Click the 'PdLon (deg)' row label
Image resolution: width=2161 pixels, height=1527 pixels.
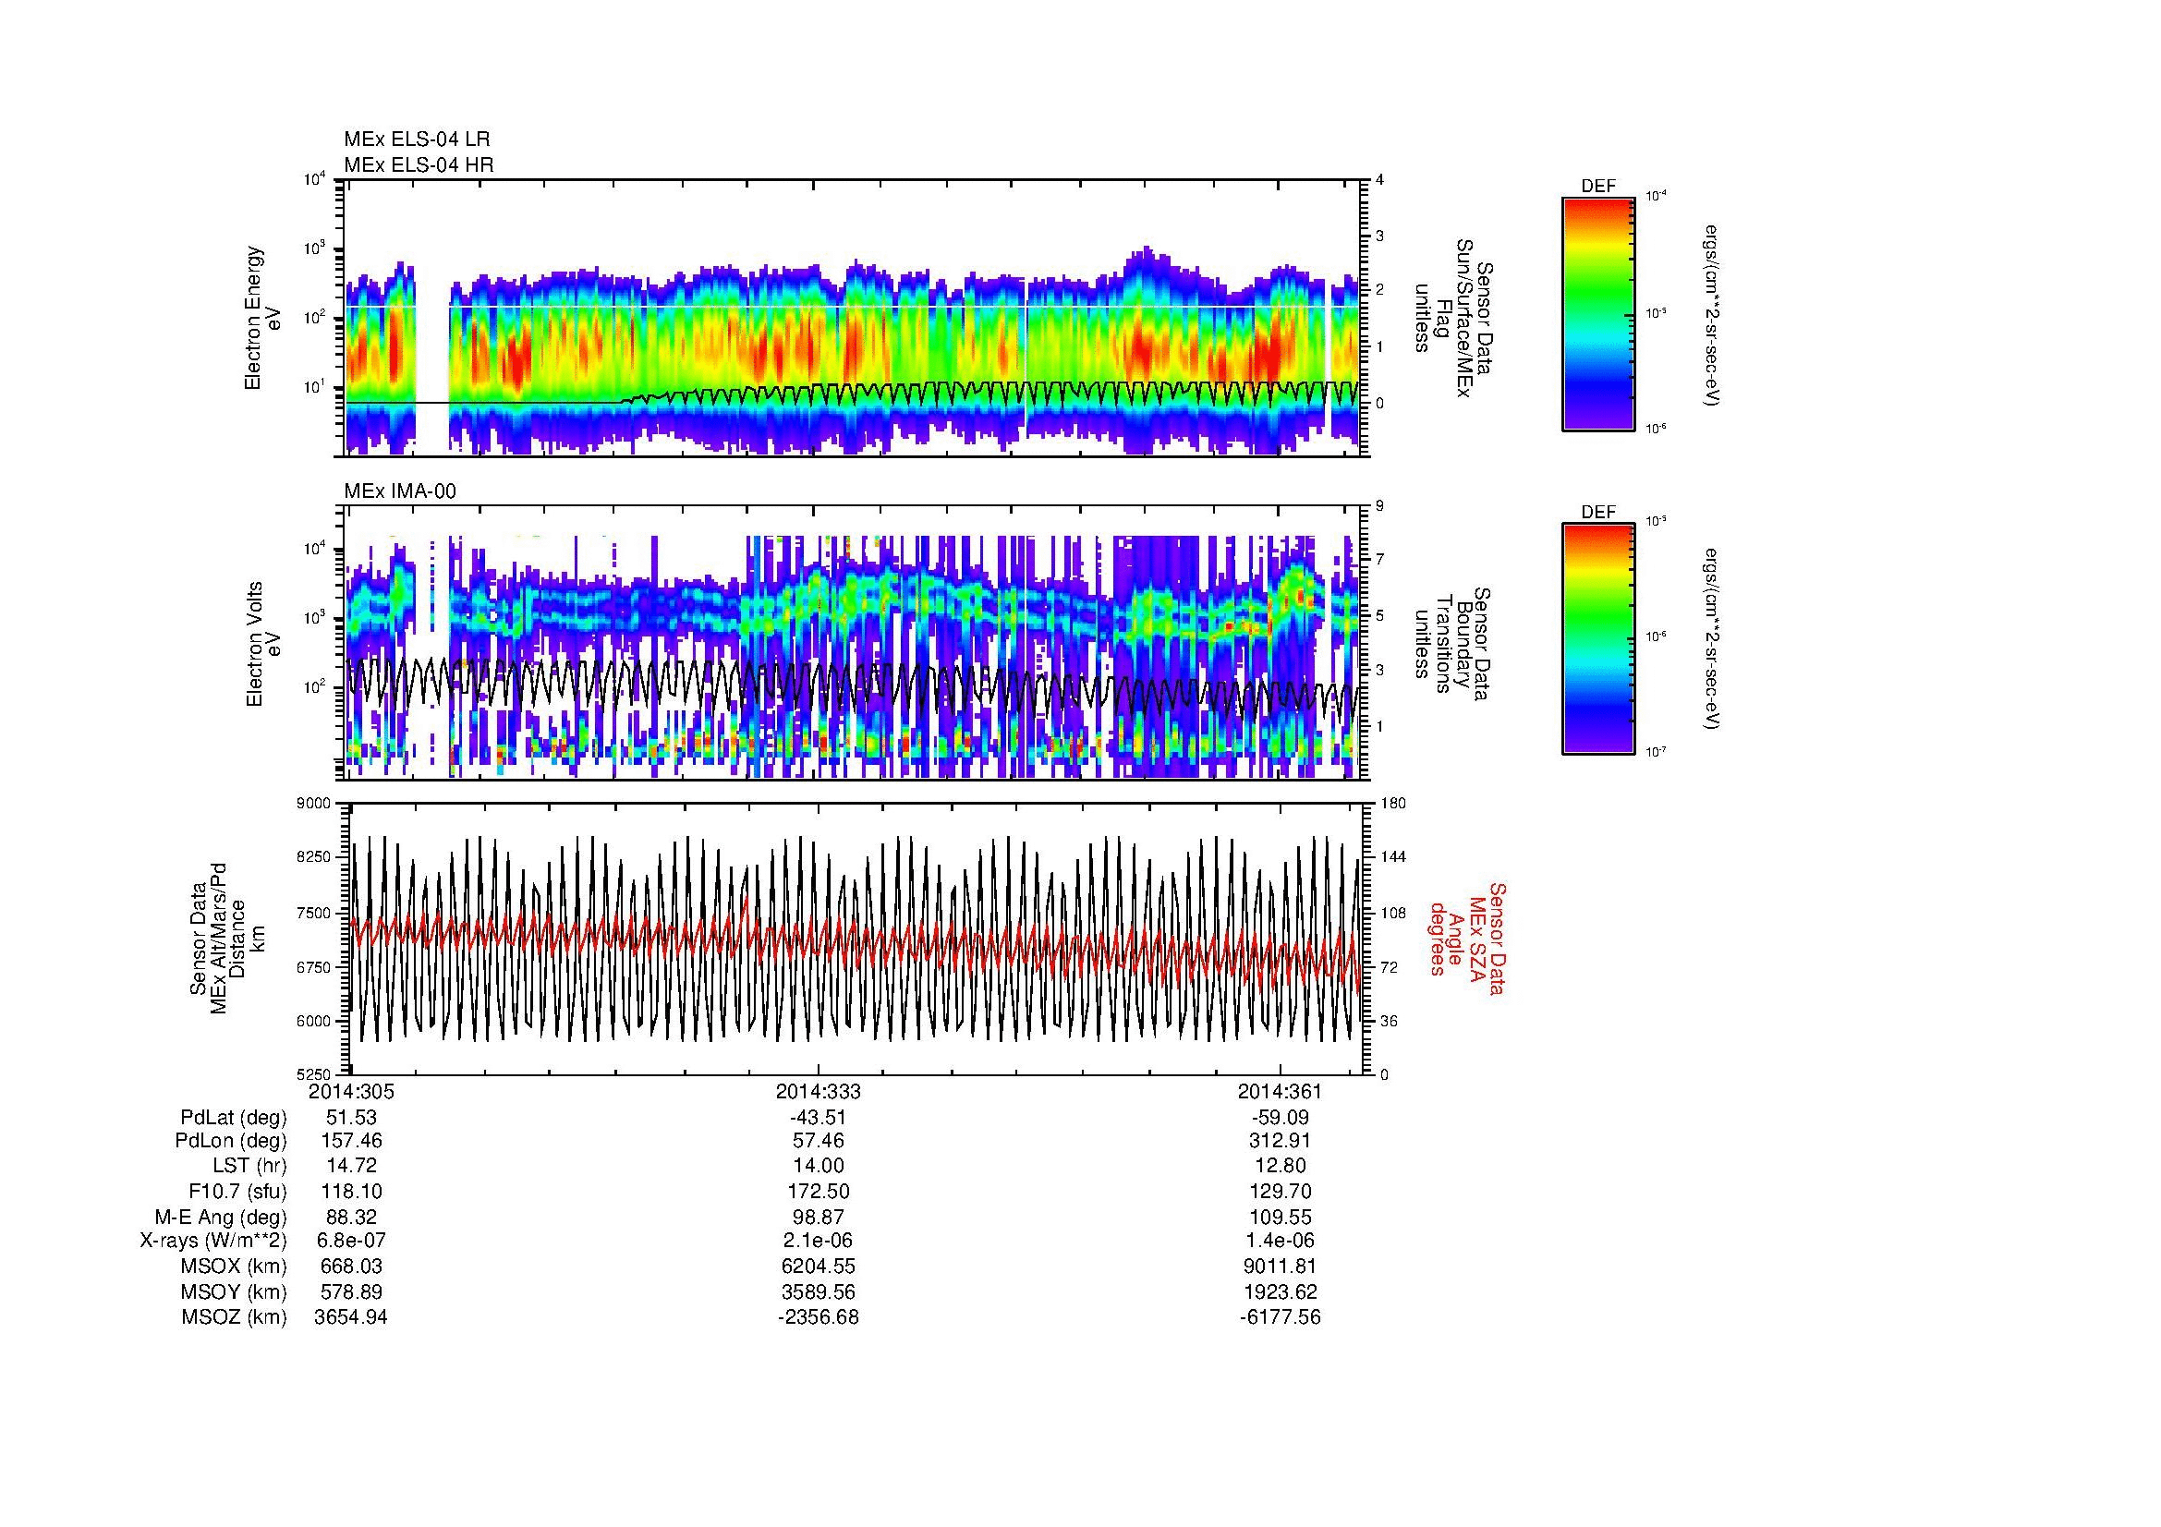coord(231,1141)
